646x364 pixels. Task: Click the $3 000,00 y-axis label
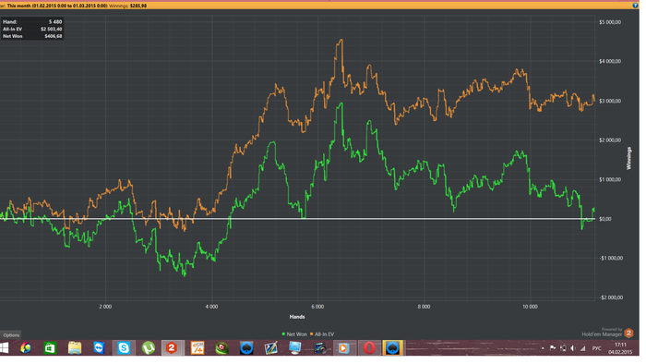click(610, 101)
